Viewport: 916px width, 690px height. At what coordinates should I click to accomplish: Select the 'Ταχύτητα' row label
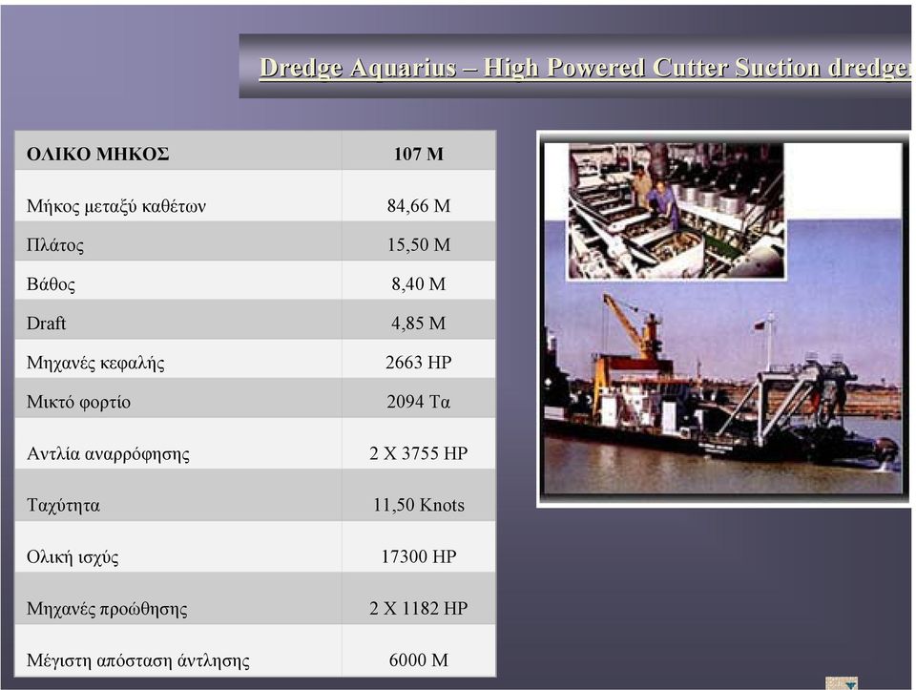click(63, 506)
